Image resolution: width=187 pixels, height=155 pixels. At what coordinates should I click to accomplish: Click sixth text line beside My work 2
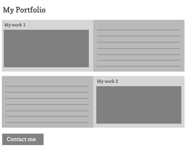coord(47,116)
